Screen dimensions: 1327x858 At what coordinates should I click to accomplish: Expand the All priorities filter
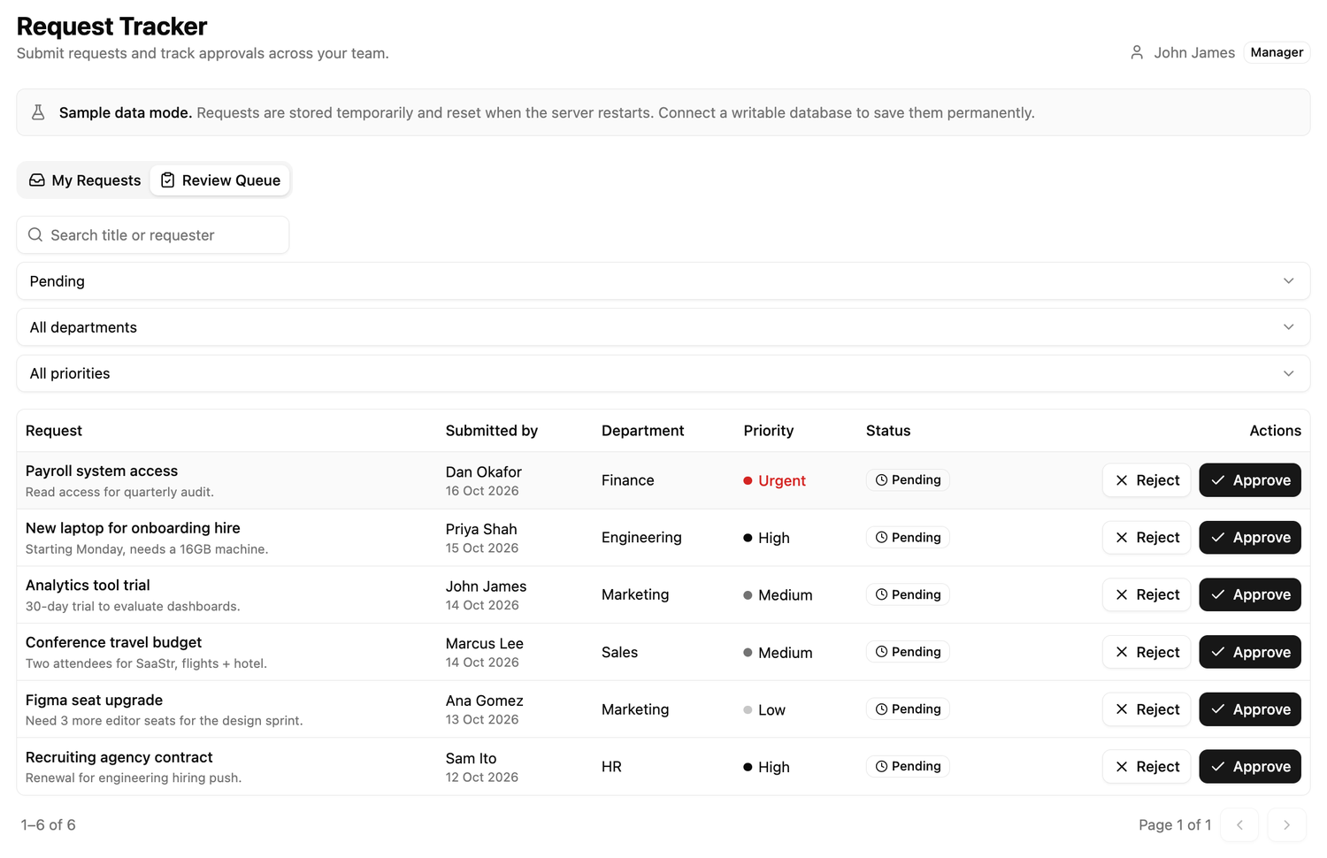click(x=663, y=373)
